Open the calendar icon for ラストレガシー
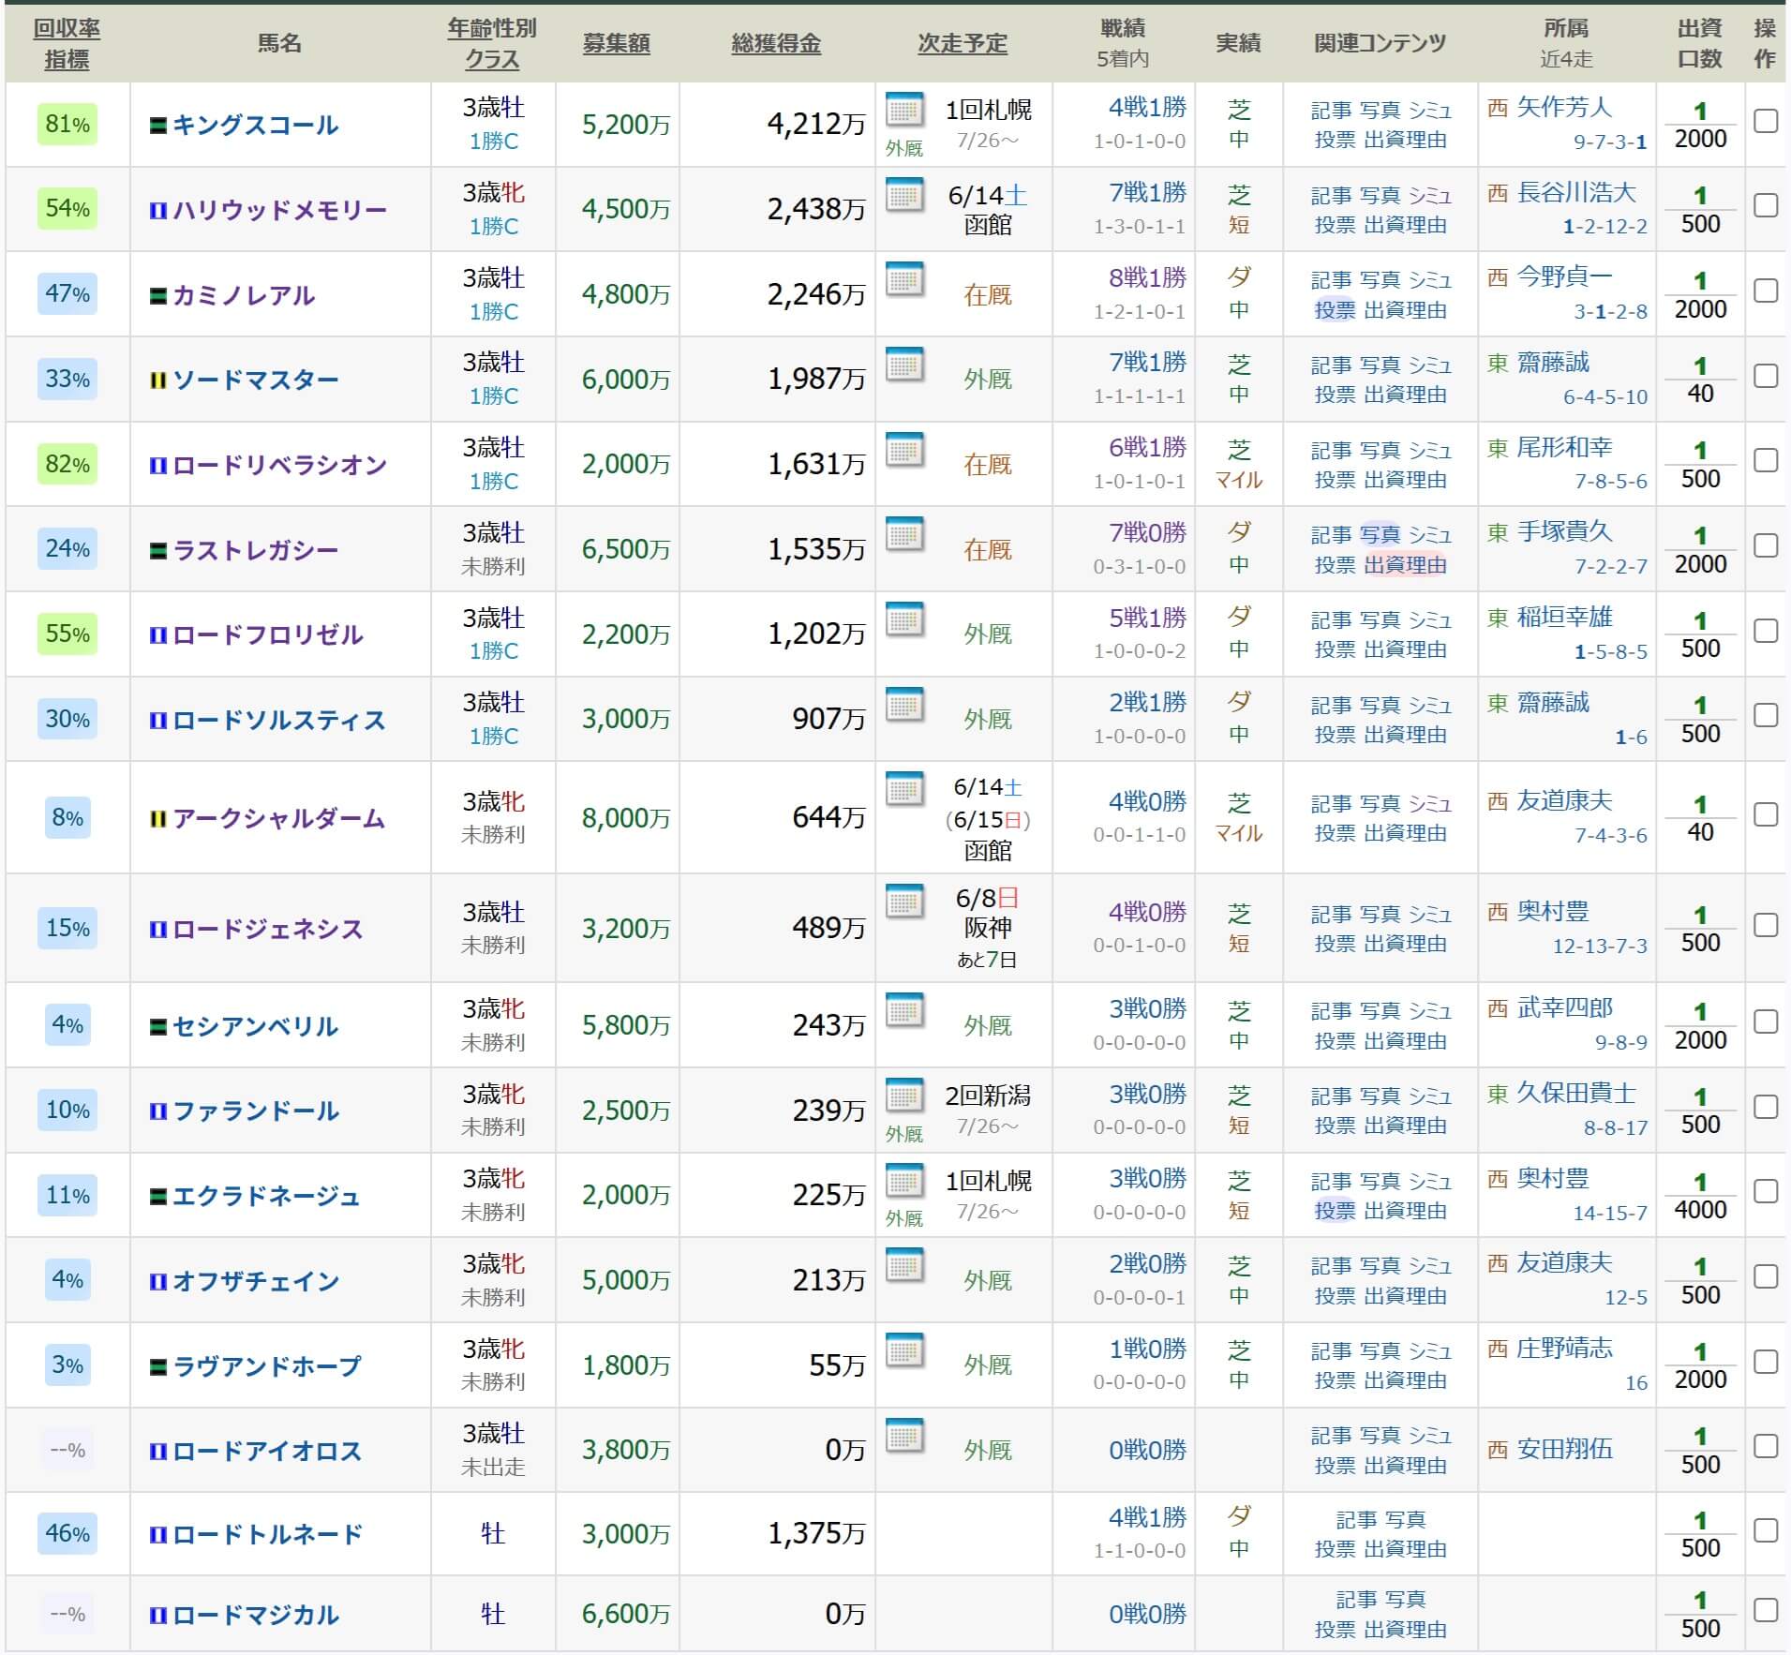 point(904,535)
